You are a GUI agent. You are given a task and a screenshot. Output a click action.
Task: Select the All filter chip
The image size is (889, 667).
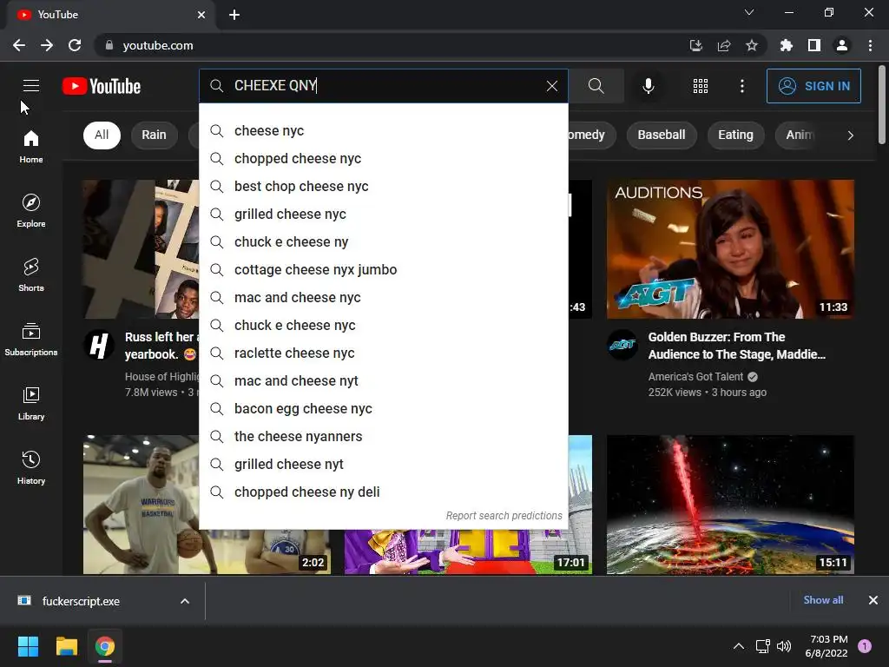102,135
